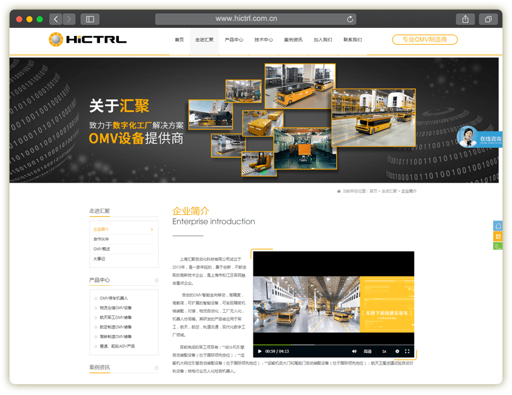Play the enterprise introduction video
Screen dimensions: 512x395
point(259,351)
